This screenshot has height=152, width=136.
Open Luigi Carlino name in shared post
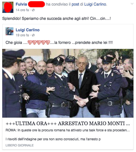(x=28, y=30)
